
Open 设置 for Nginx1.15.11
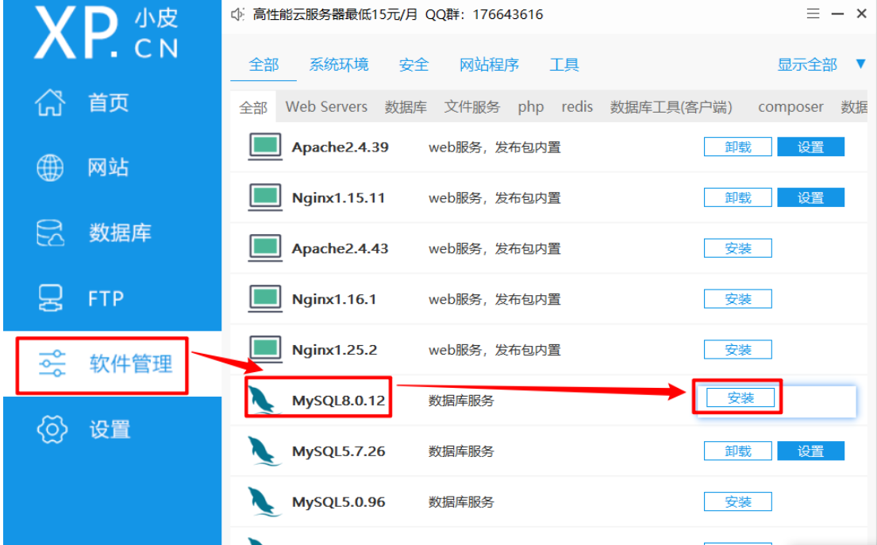coord(811,198)
